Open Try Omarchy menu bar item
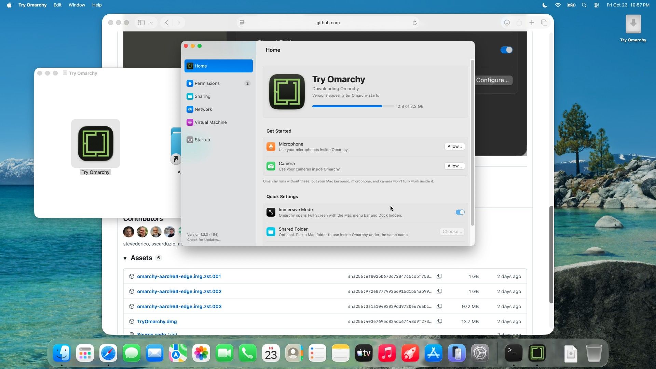The height and width of the screenshot is (369, 656). 32,5
